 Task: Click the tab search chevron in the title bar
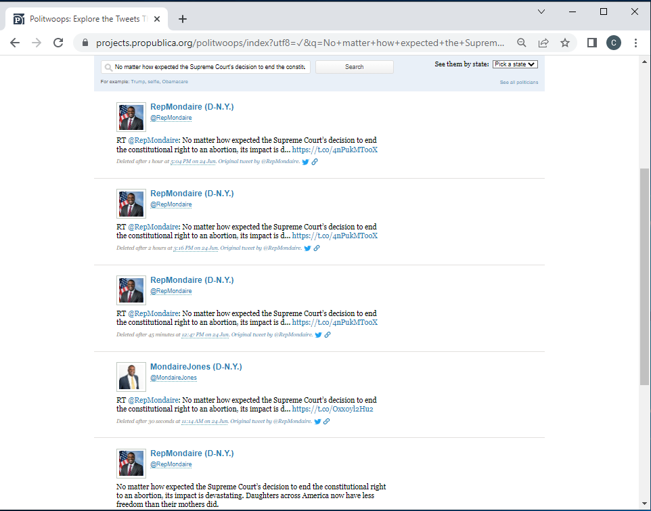[541, 12]
